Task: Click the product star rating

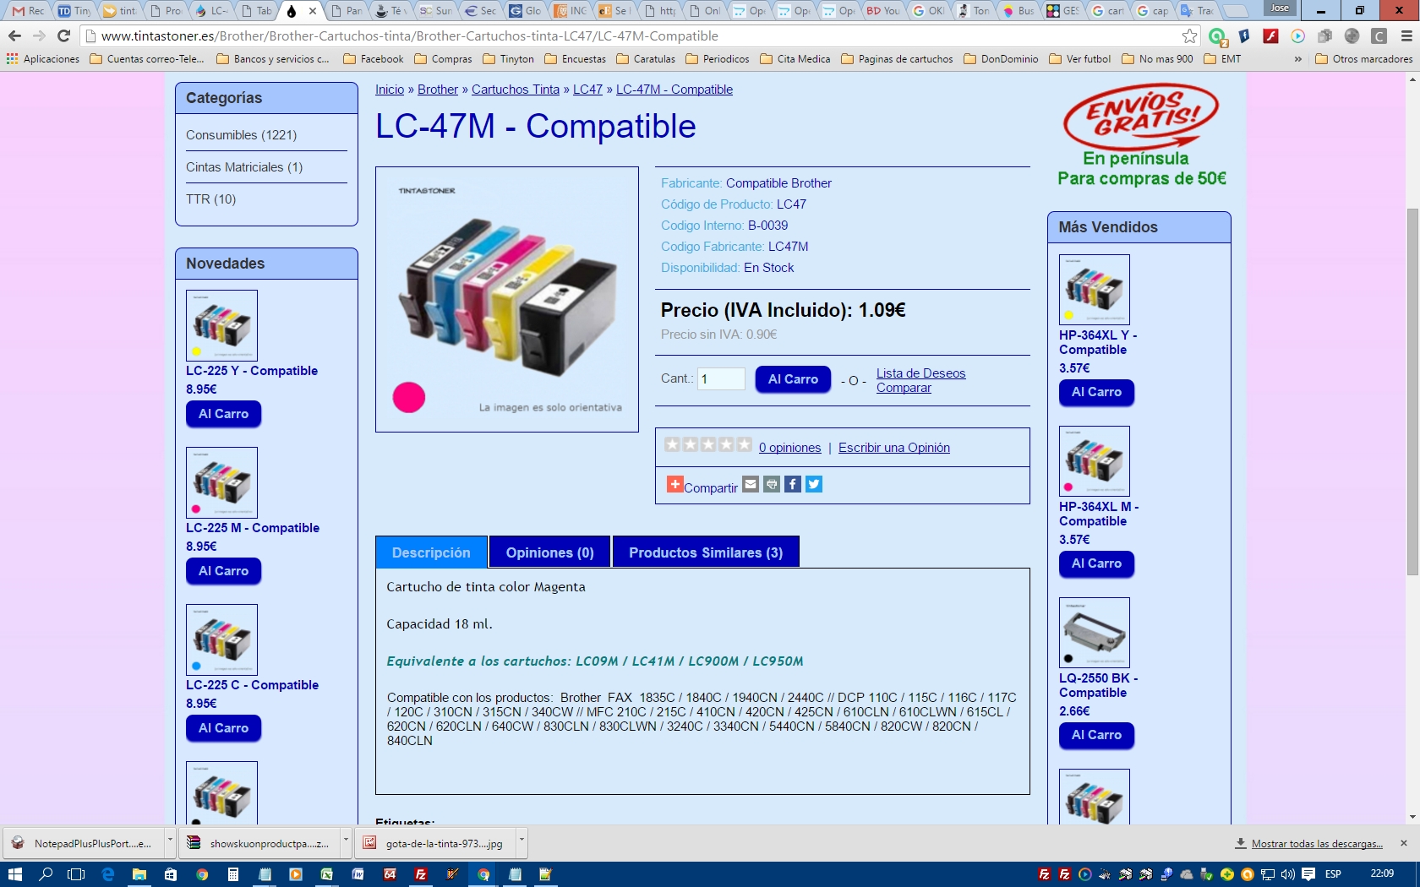Action: pyautogui.click(x=708, y=444)
